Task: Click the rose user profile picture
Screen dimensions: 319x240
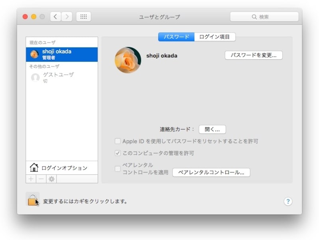Action: 128,60
